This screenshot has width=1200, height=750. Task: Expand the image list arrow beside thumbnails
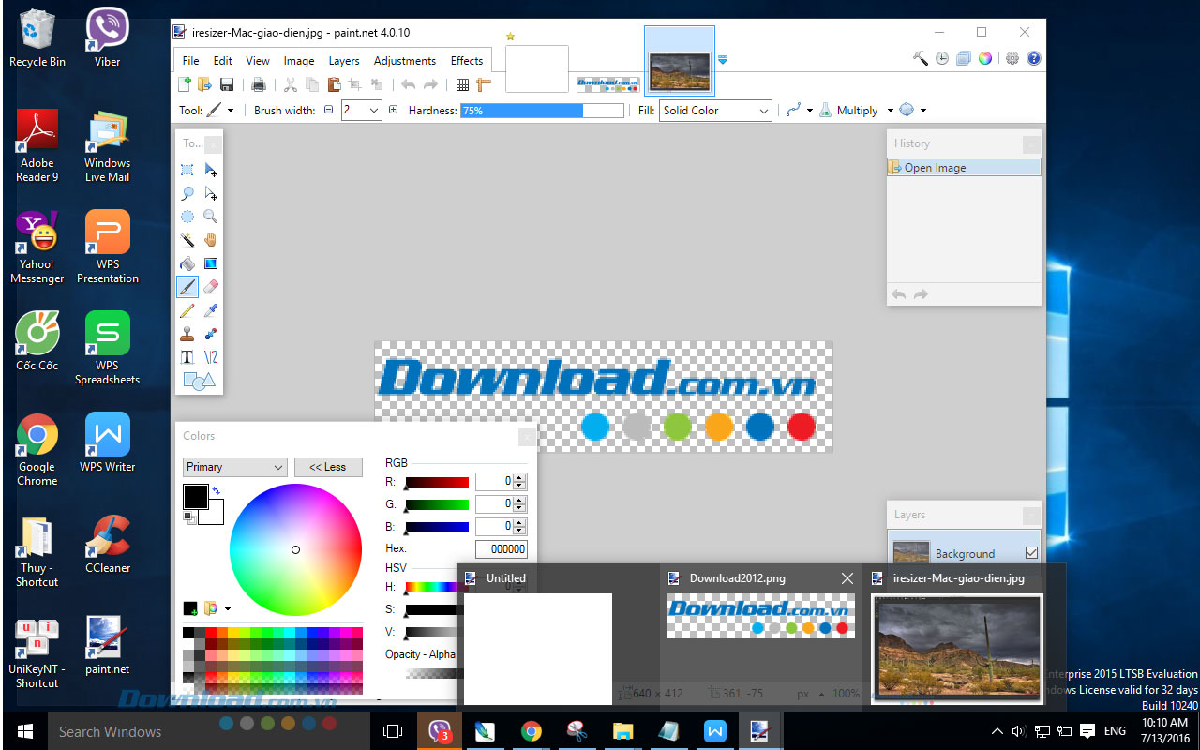(723, 60)
